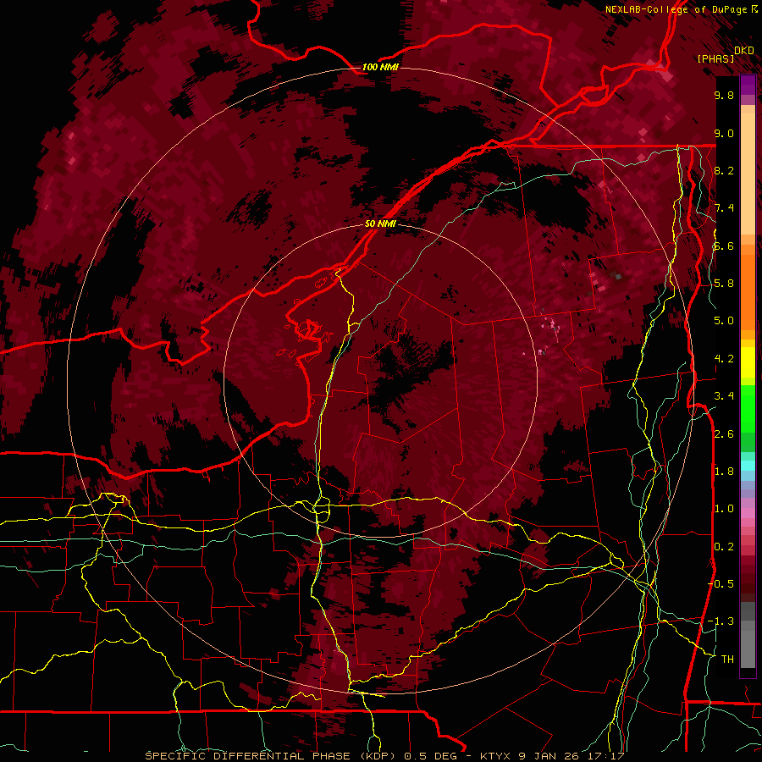The height and width of the screenshot is (762, 762).
Task: Click the 9.0 value on the color scale
Action: pos(724,134)
